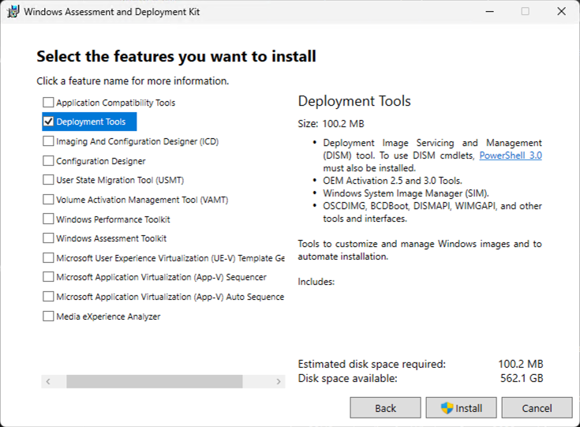Click the horizontal scrollbar thumb
580x427 pixels.
click(x=154, y=381)
